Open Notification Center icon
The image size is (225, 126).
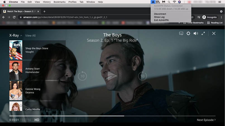tap(219, 2)
